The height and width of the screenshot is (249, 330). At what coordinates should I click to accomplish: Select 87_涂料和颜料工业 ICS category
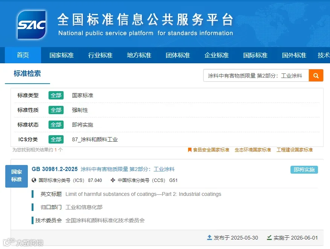(95, 139)
